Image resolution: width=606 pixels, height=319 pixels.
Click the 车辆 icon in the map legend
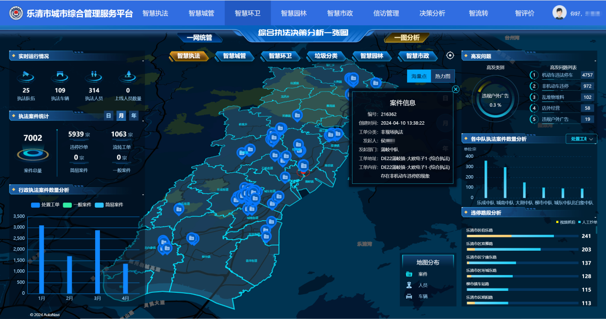pyautogui.click(x=409, y=297)
